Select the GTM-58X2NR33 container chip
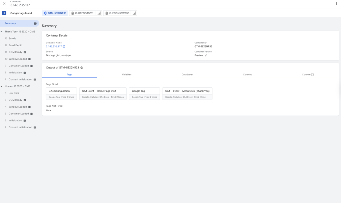The height and width of the screenshot is (203, 341). pyautogui.click(x=55, y=13)
